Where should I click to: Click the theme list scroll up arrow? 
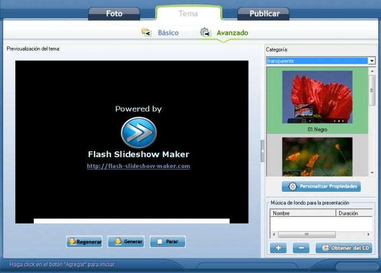pos(372,71)
